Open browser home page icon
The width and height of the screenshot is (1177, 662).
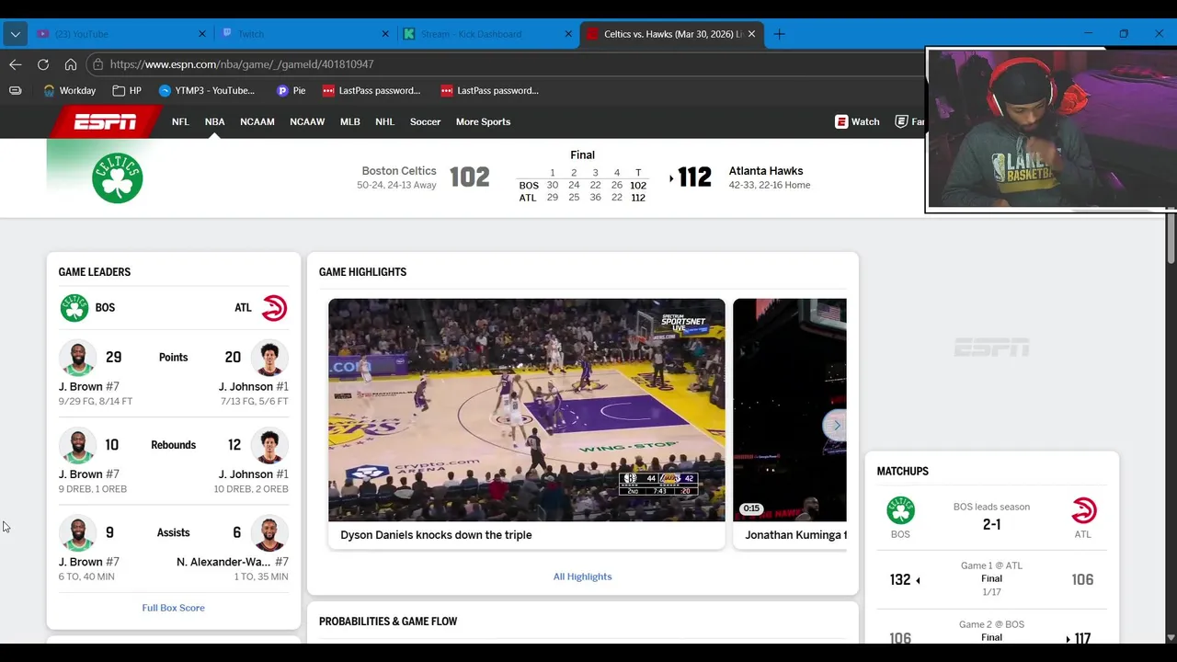[x=70, y=64]
